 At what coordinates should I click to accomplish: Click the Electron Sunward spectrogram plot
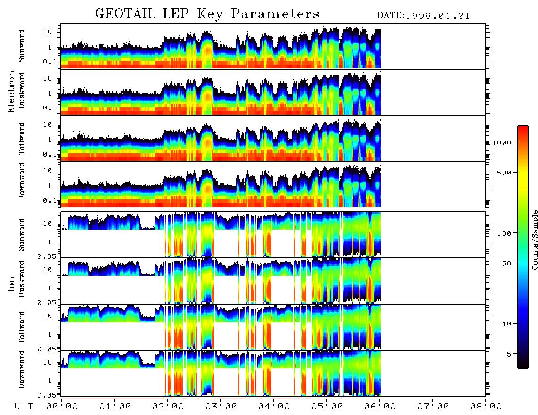273,46
